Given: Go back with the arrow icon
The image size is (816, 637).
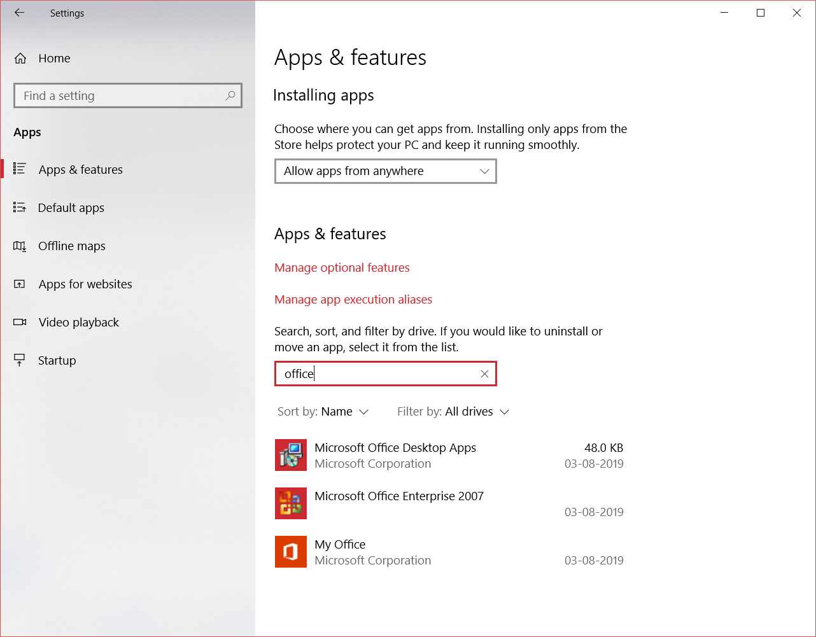Looking at the screenshot, I should pyautogui.click(x=19, y=13).
